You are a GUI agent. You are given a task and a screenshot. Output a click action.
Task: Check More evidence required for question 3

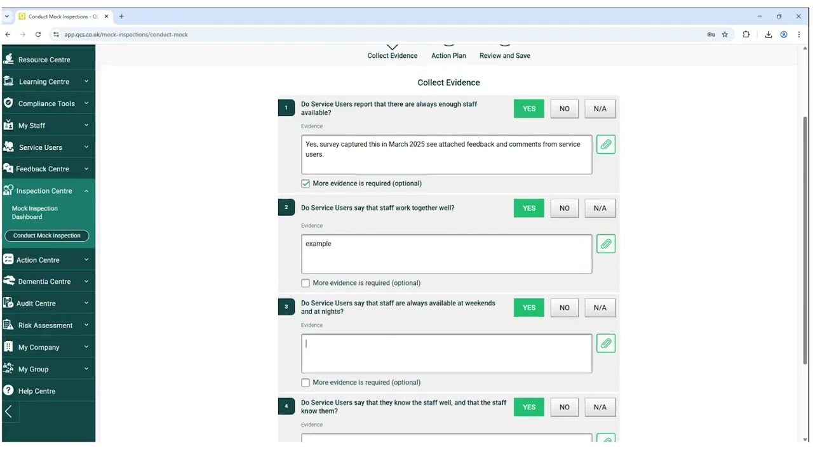pos(306,383)
